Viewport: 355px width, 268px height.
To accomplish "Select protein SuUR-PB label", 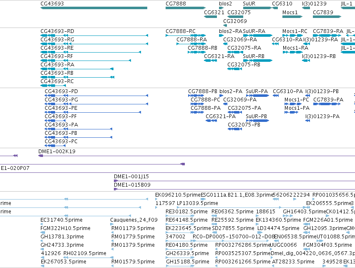I will 257,116.
